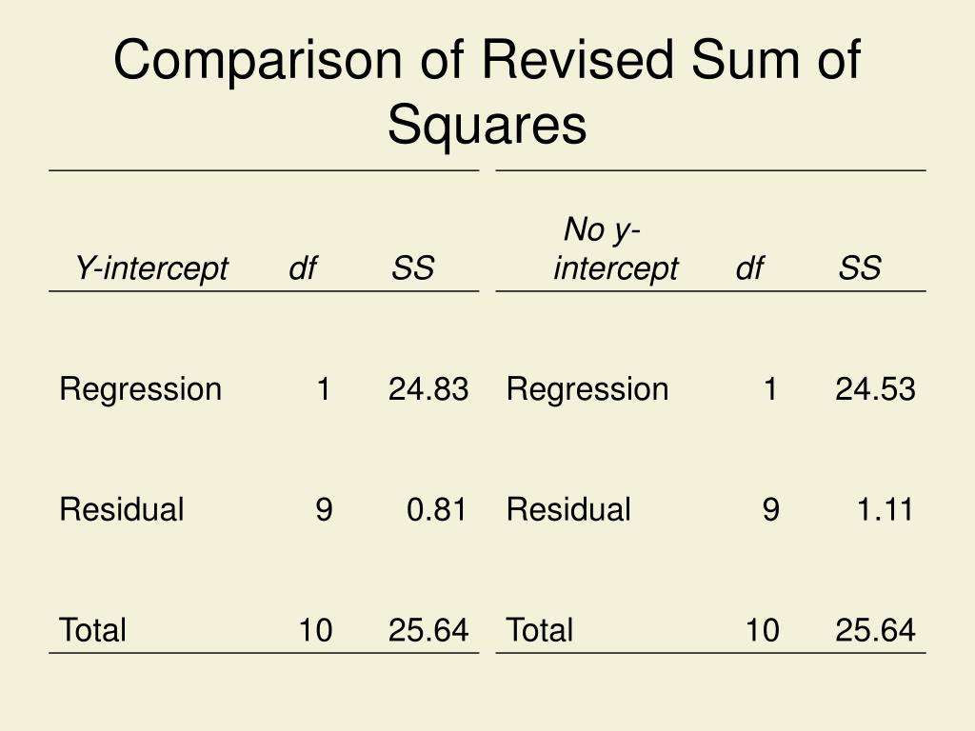Select the Residual label in the left table
975x731 pixels.
(x=122, y=509)
